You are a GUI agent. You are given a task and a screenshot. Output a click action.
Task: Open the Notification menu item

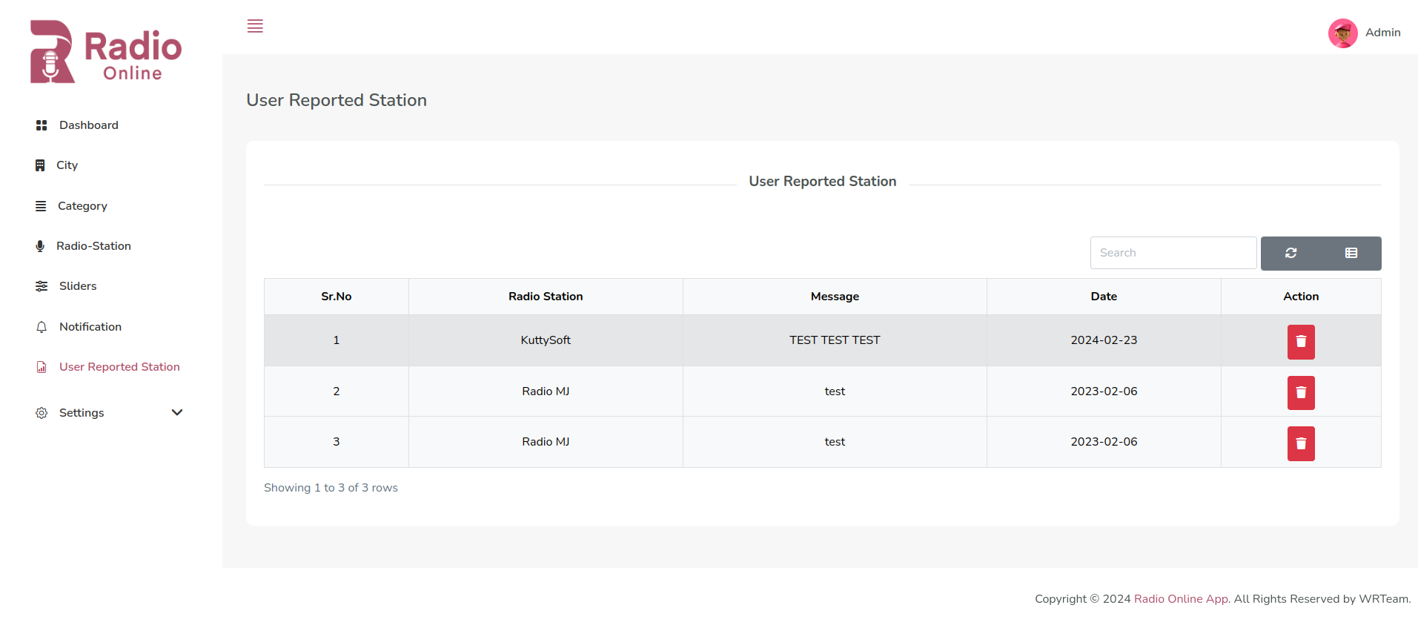pyautogui.click(x=90, y=327)
